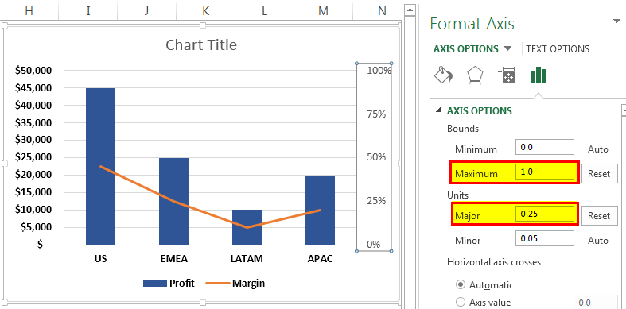Click the Auto label beside Minimum
This screenshot has width=626, height=309.
[597, 149]
